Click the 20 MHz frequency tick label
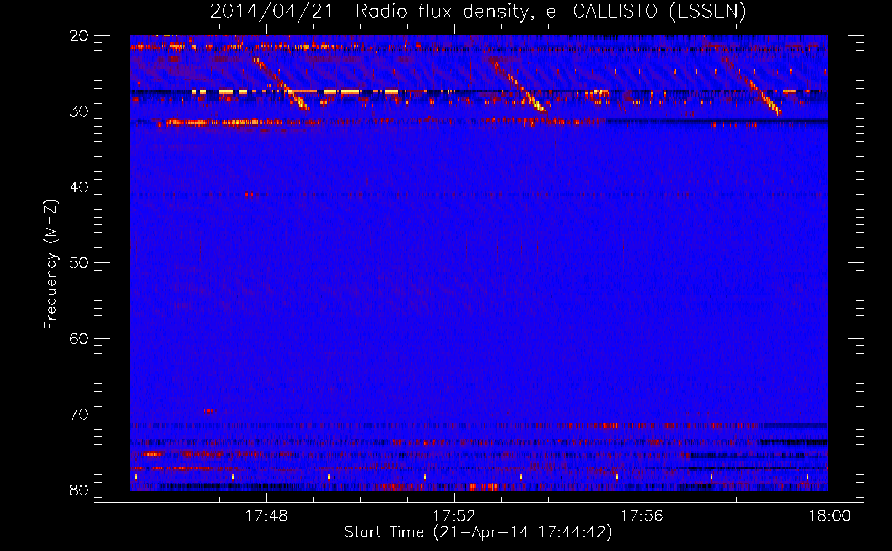Screen dimensions: 892x551 79,36
